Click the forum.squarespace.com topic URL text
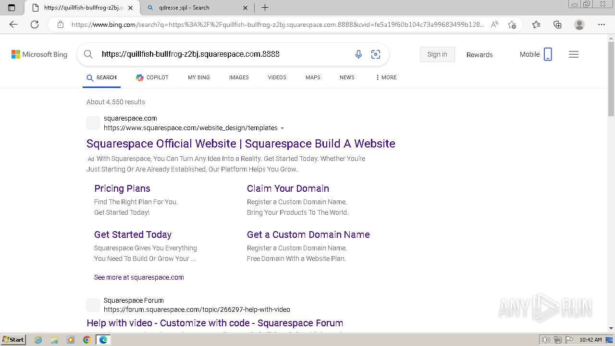Screen dimensions: 615x346 pyautogui.click(x=197, y=309)
